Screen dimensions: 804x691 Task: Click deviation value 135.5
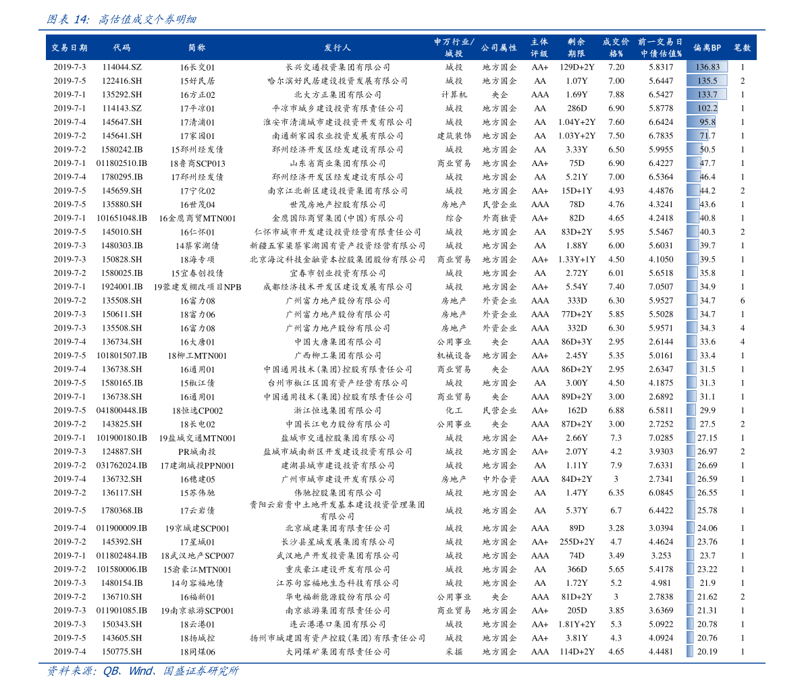pyautogui.click(x=707, y=81)
